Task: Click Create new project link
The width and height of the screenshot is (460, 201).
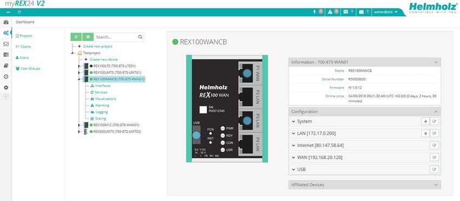Action: (x=97, y=46)
